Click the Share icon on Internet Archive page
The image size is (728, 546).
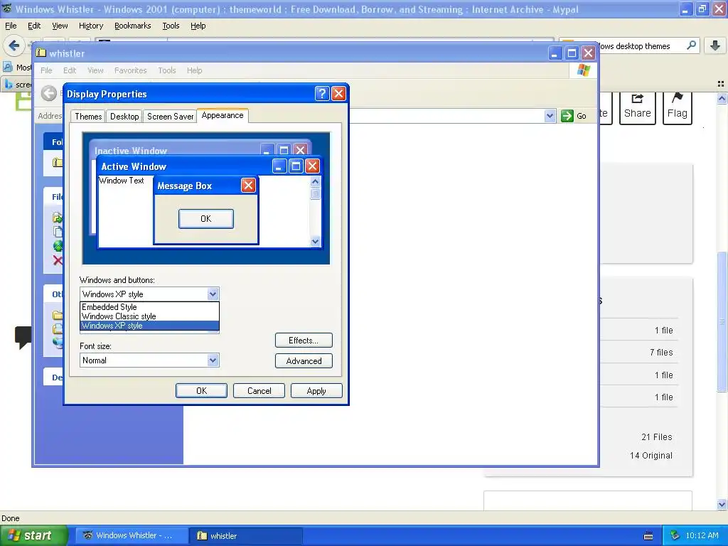click(x=638, y=98)
